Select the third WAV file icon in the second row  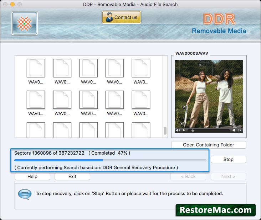[x=88, y=100]
